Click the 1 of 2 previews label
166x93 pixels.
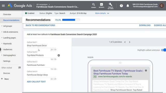115,42
